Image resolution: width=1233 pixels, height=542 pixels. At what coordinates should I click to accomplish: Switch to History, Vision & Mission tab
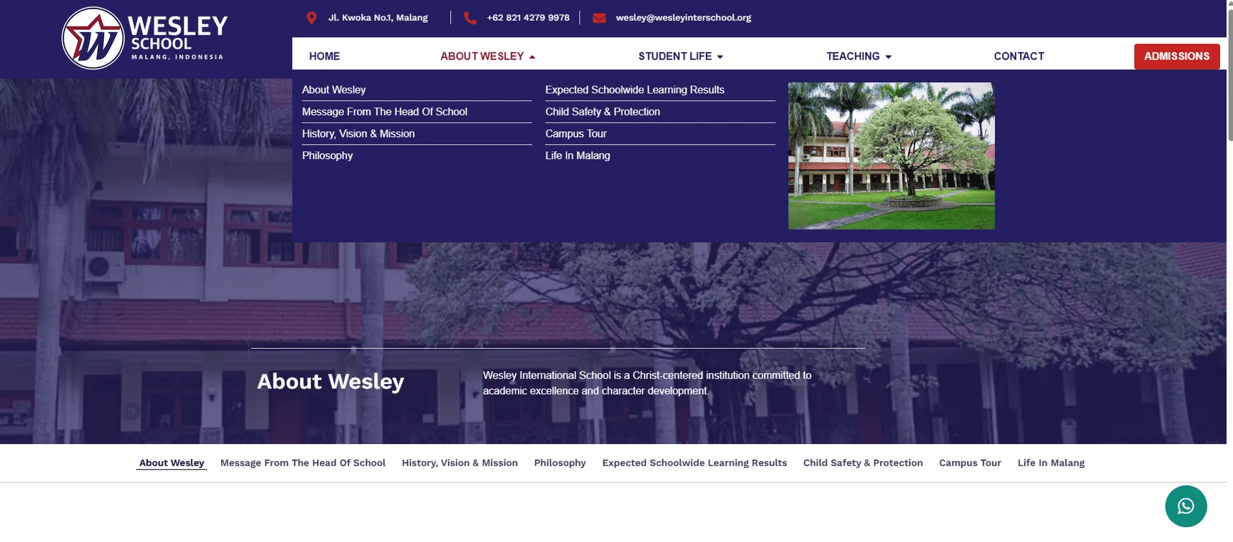point(459,463)
